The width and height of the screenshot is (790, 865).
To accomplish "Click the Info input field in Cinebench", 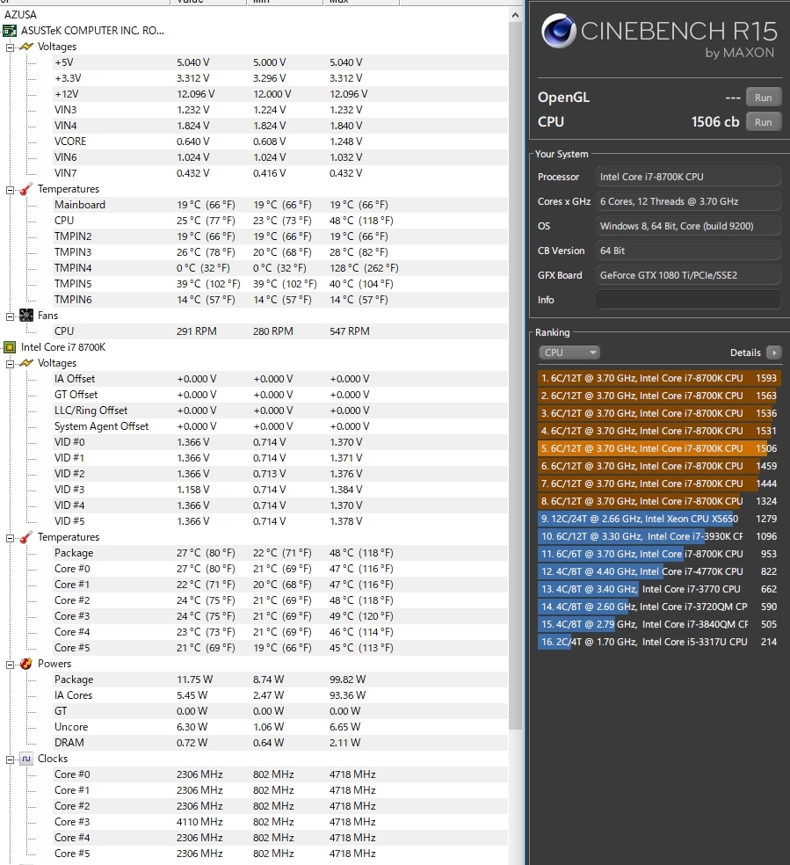I will tap(688, 300).
